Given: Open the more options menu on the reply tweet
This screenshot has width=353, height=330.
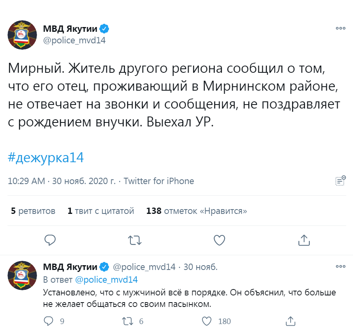Looking at the screenshot, I should click(x=340, y=266).
